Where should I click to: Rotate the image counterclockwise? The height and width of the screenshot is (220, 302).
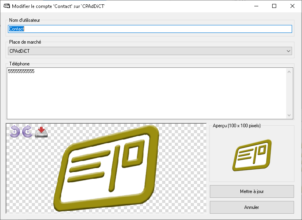14,131
